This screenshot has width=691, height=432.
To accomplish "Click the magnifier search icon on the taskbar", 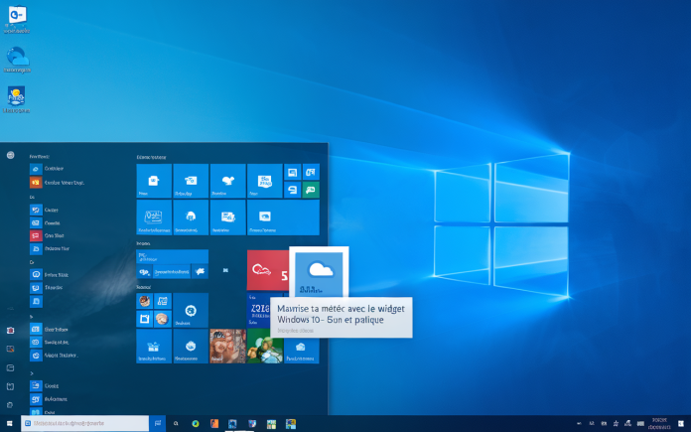I will tap(176, 424).
